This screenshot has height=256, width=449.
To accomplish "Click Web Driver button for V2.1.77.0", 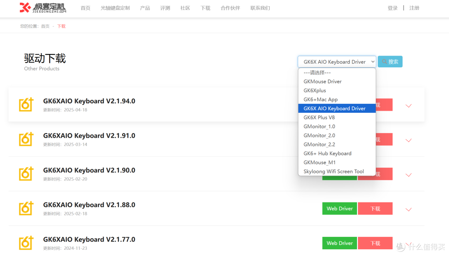I will coord(340,243).
